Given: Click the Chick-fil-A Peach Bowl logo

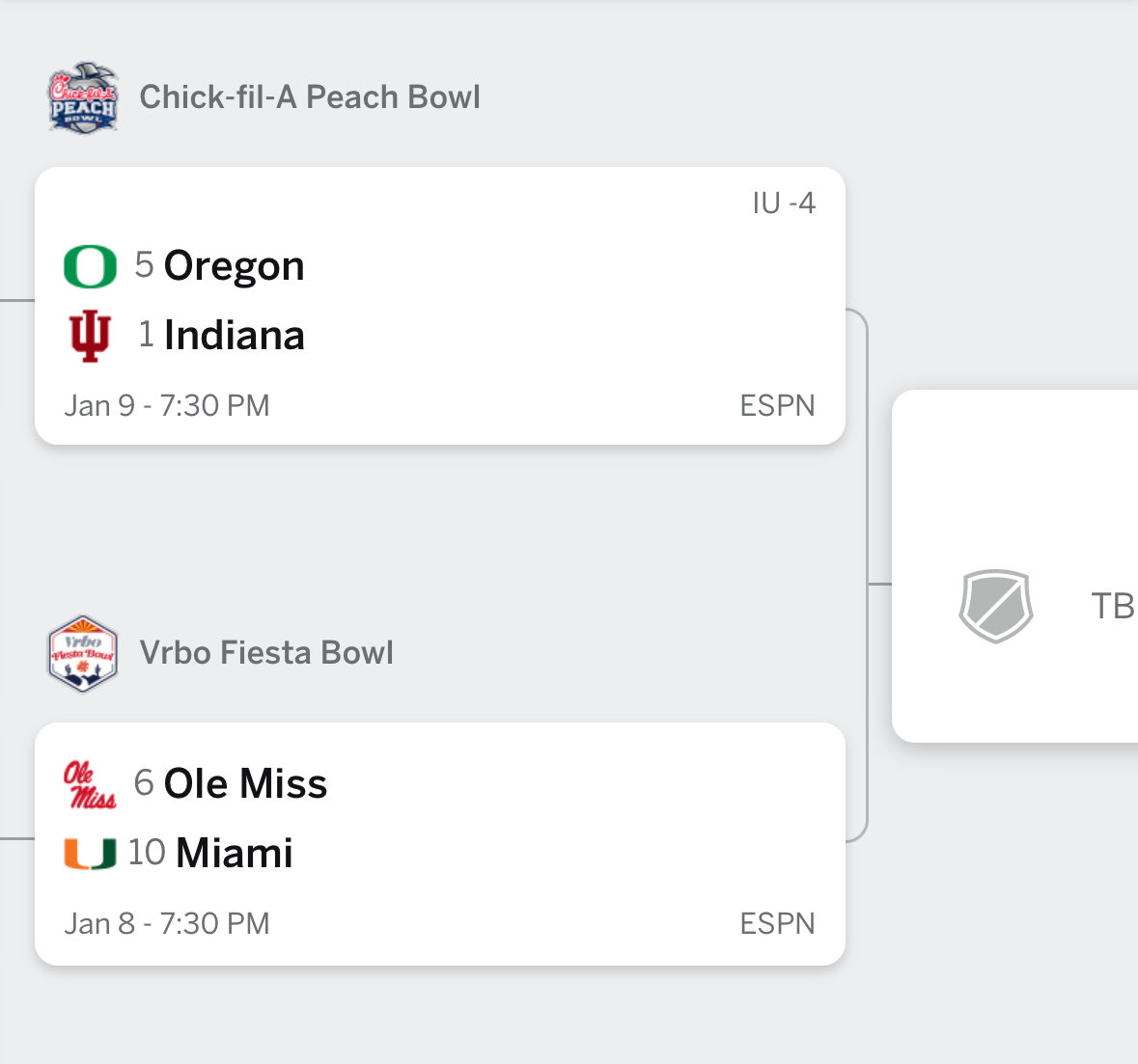Looking at the screenshot, I should (83, 98).
